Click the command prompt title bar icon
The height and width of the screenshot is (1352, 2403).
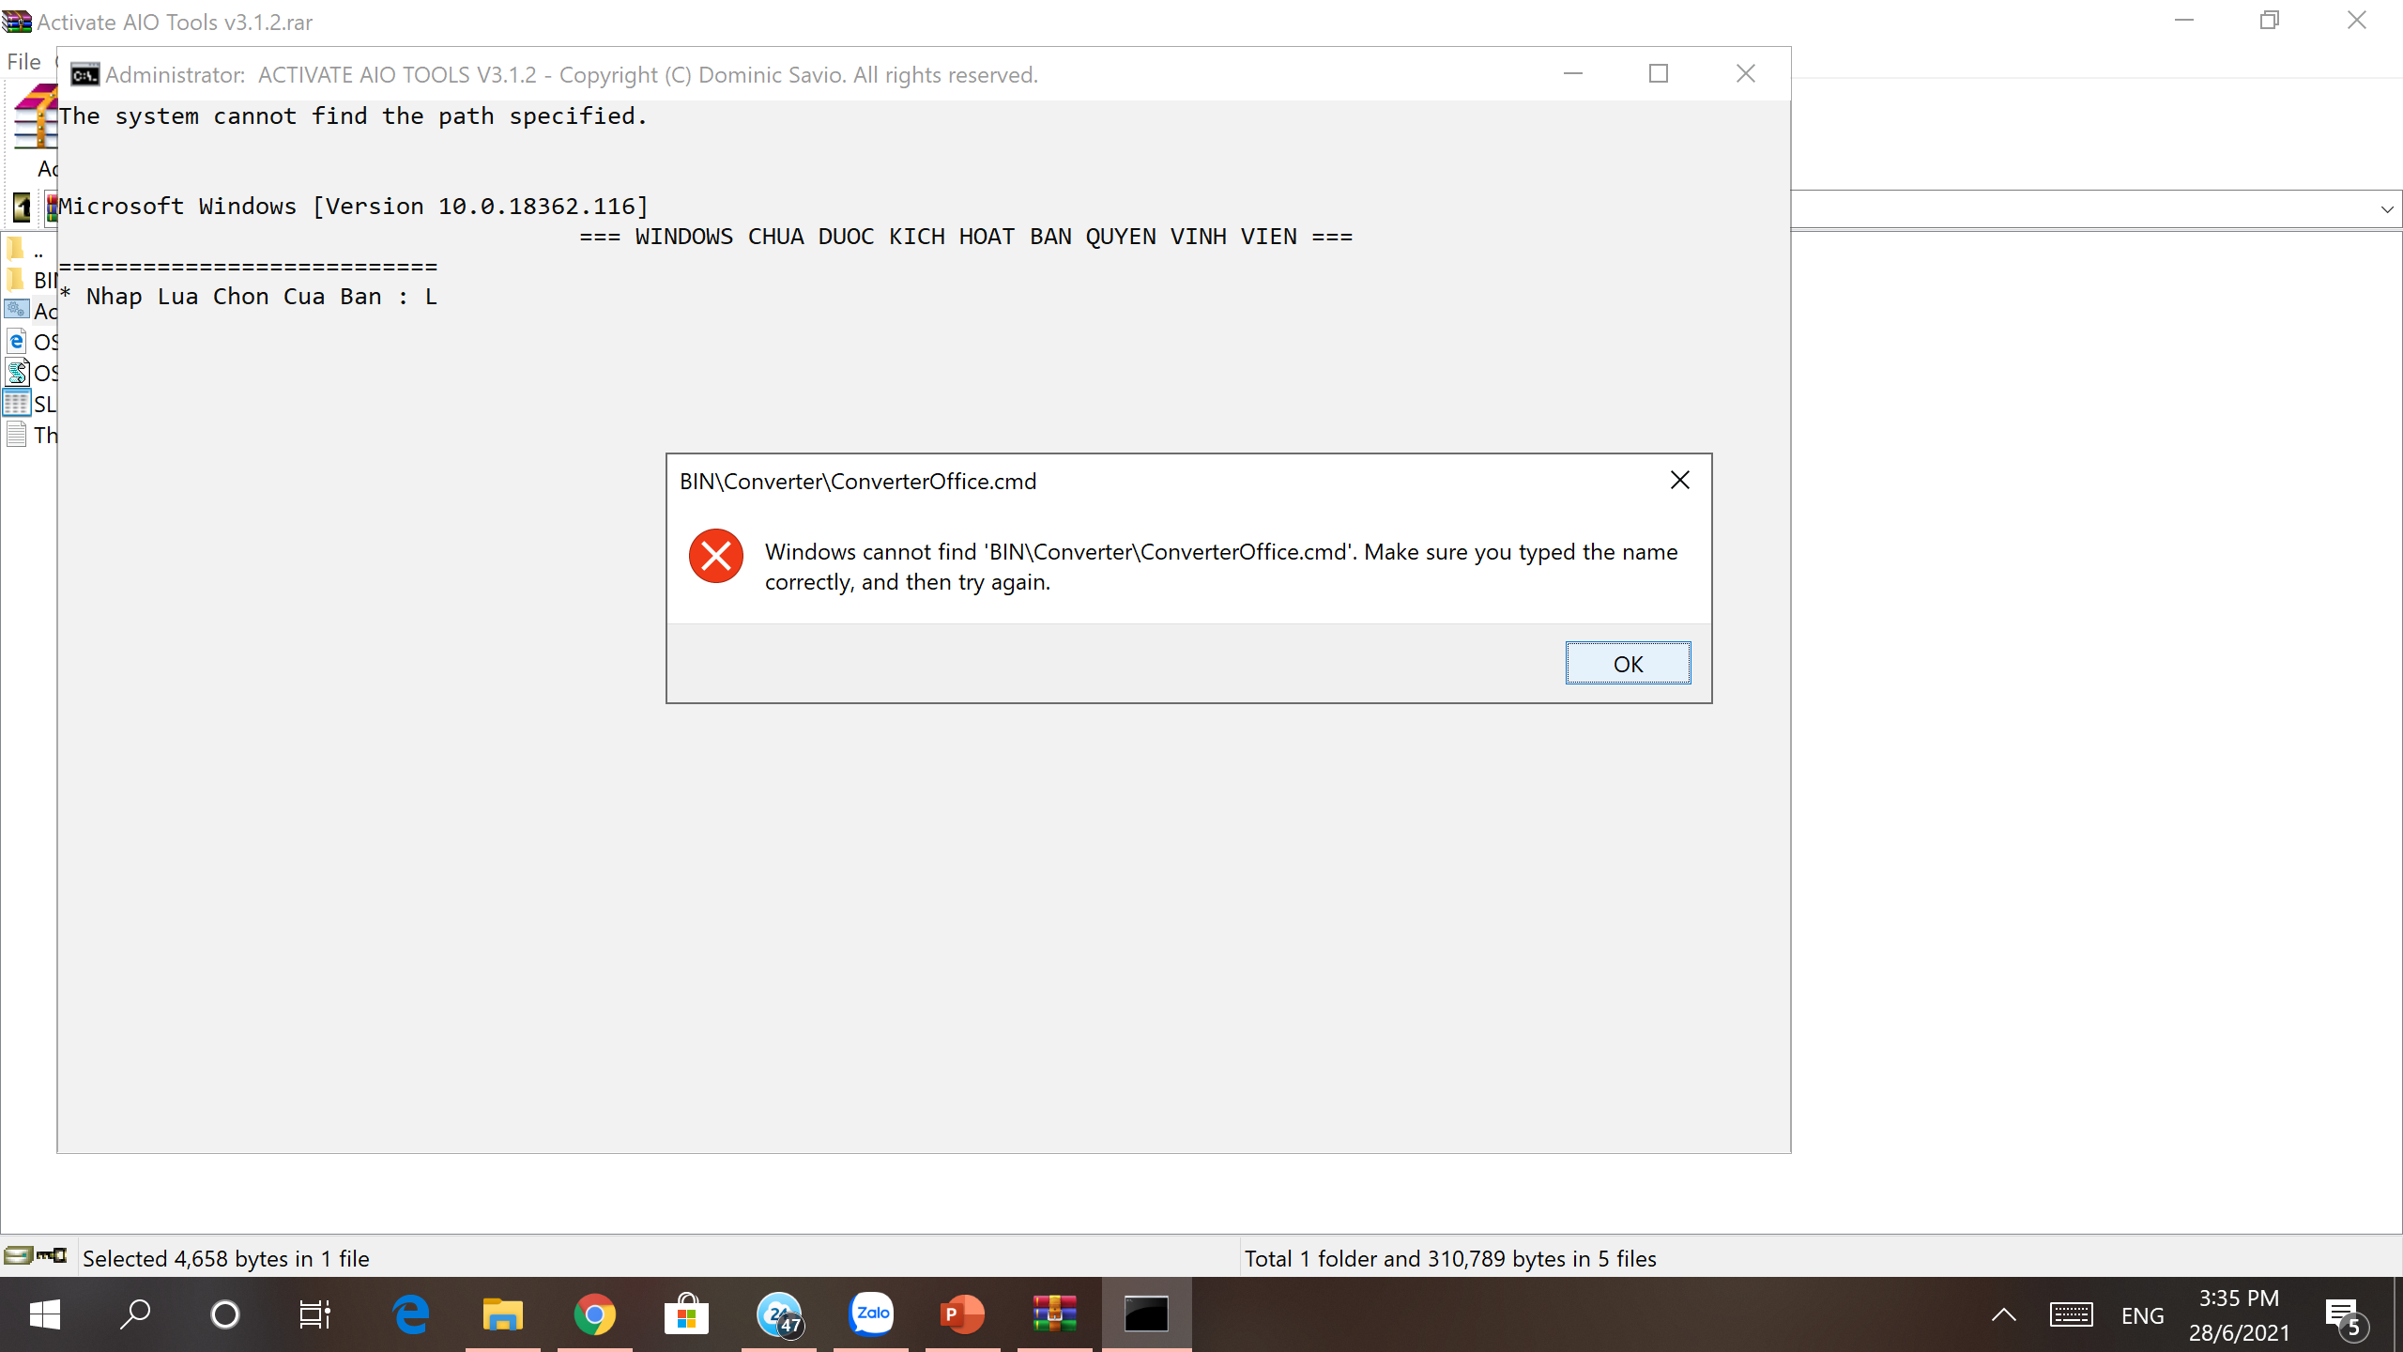pyautogui.click(x=85, y=74)
